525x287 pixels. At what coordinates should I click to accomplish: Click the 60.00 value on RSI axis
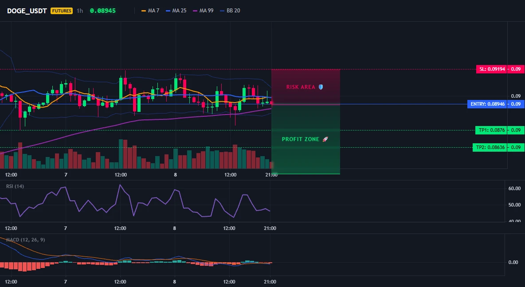pos(515,188)
